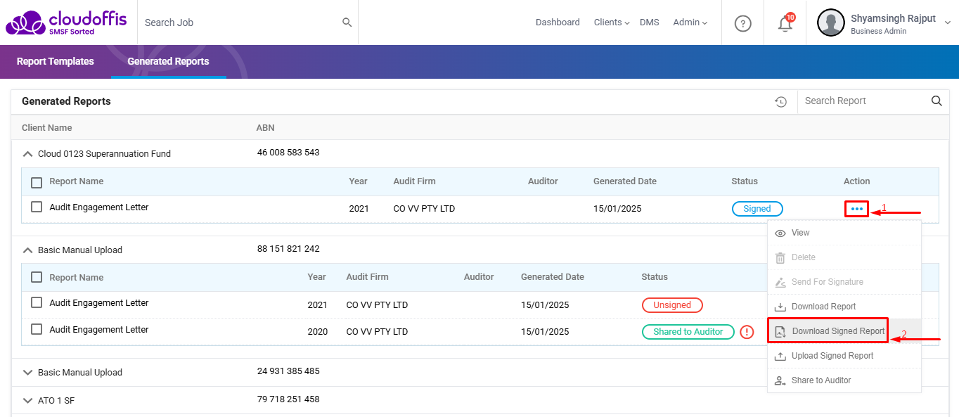This screenshot has height=417, width=959.
Task: Open the report history clock icon
Action: click(780, 102)
